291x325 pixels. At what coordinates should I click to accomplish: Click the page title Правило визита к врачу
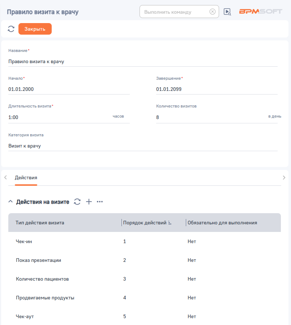pos(43,12)
